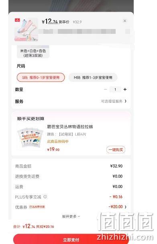Image resolution: width=157 pixels, height=244 pixels.
Task: Tap the red store badge on thumbnail
Action: point(17,20)
